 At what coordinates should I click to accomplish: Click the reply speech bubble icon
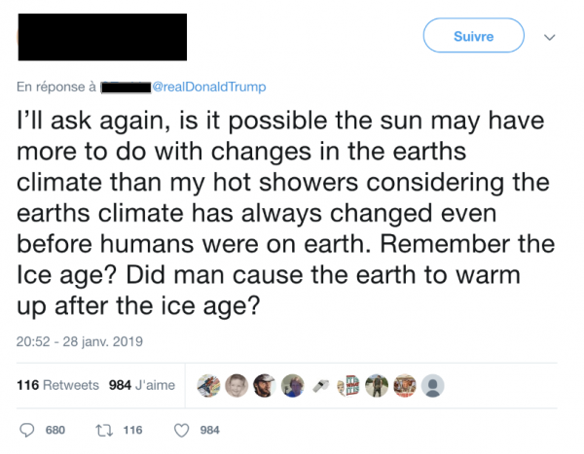pos(28,430)
